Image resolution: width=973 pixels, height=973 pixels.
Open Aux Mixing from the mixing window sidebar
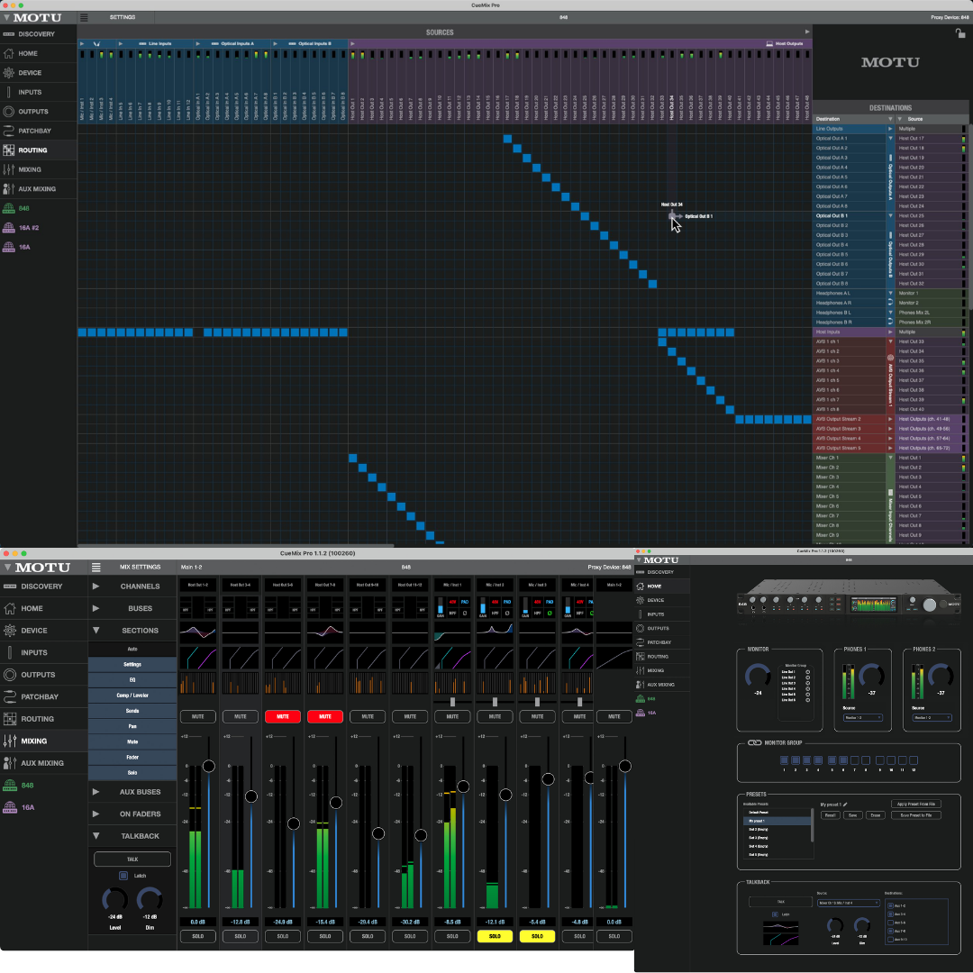point(44,763)
